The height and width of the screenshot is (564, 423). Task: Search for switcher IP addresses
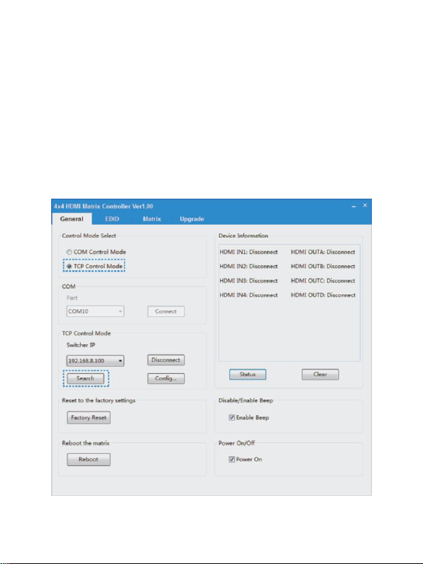85,378
